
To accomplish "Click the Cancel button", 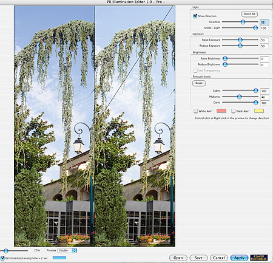I will pyautogui.click(x=219, y=258).
